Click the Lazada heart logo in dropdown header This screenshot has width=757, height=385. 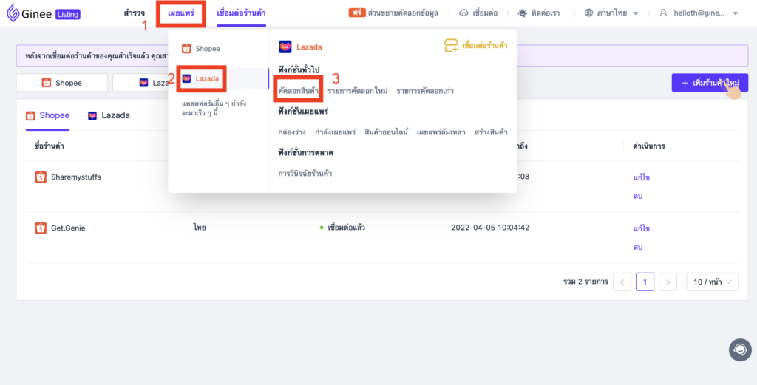point(285,47)
